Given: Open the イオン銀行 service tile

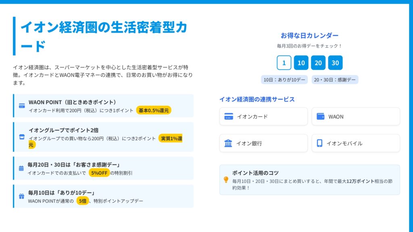Looking at the screenshot, I should [x=263, y=143].
